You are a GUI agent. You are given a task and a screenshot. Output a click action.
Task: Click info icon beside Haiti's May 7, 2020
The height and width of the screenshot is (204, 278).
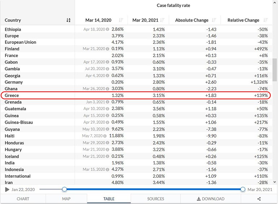point(105,136)
